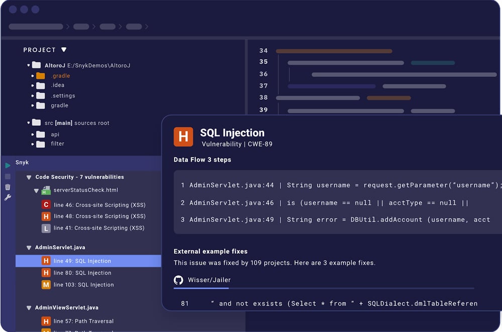Click the GitHub icon beside Wisser/Jailer

pos(178,280)
